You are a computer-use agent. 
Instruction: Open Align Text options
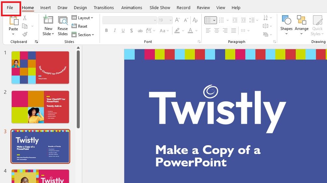(x=267, y=26)
